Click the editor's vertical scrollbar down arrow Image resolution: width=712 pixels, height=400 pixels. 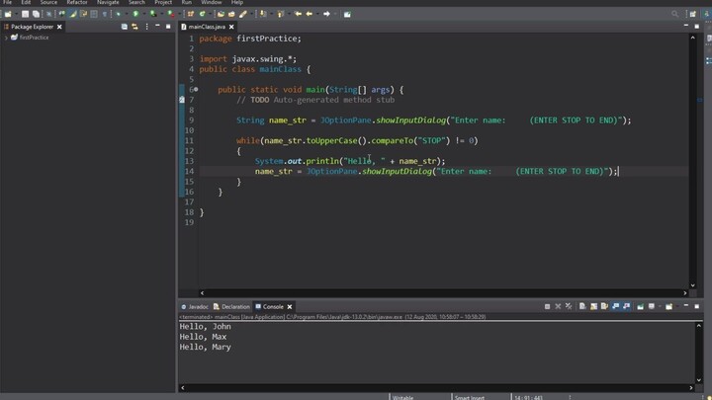[692, 285]
